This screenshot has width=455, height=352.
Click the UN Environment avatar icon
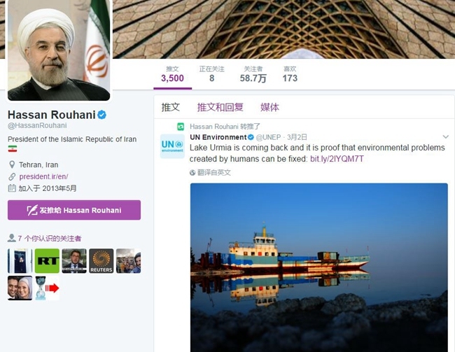(172, 146)
